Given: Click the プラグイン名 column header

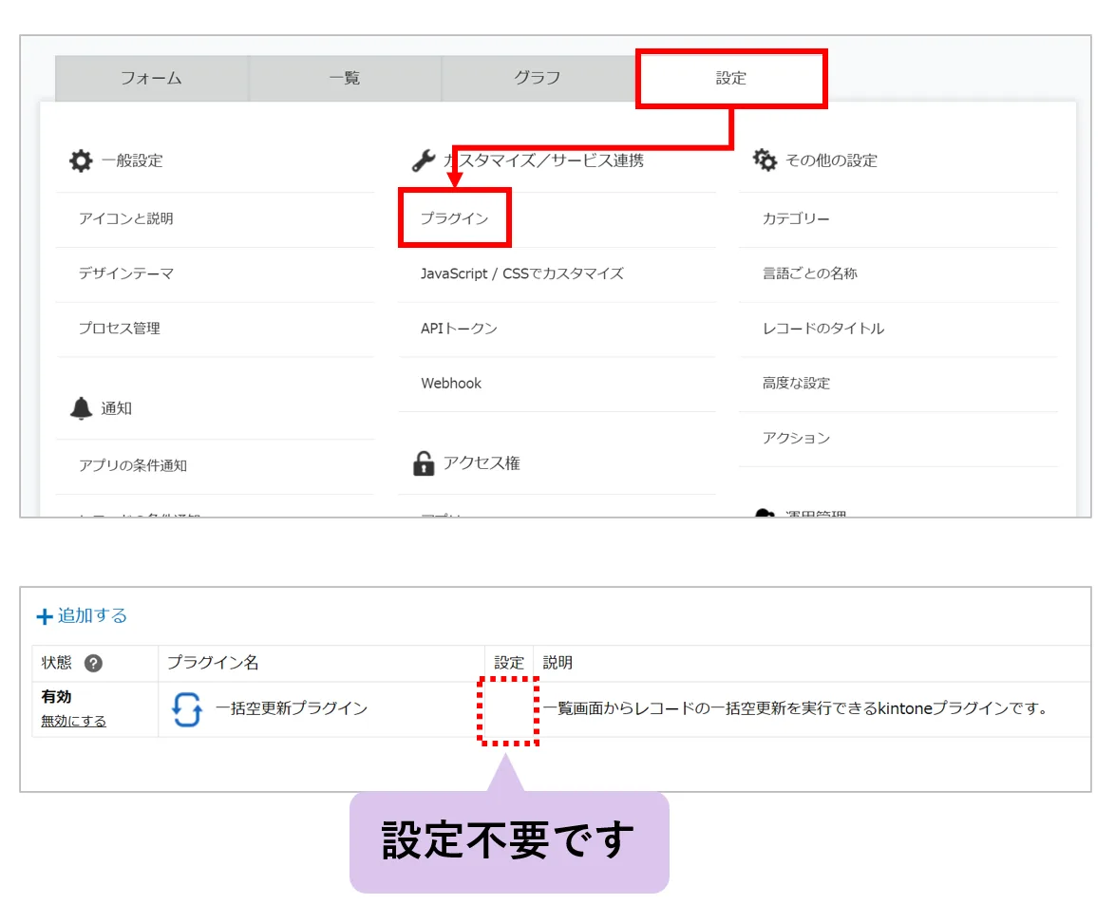Looking at the screenshot, I should [x=213, y=663].
